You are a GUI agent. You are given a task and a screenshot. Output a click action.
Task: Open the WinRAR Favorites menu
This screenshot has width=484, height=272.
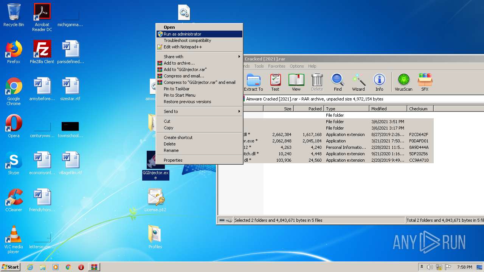click(x=276, y=66)
